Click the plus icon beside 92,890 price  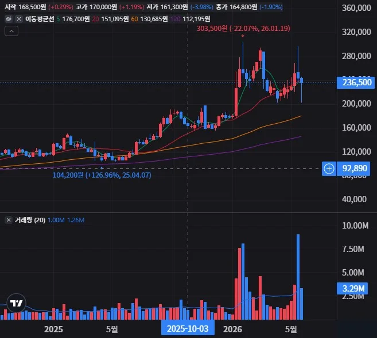329,168
